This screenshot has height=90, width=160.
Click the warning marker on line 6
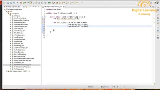pos(42,19)
